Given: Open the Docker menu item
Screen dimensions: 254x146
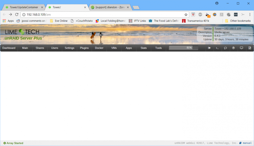Looking at the screenshot, I should [x=99, y=48].
